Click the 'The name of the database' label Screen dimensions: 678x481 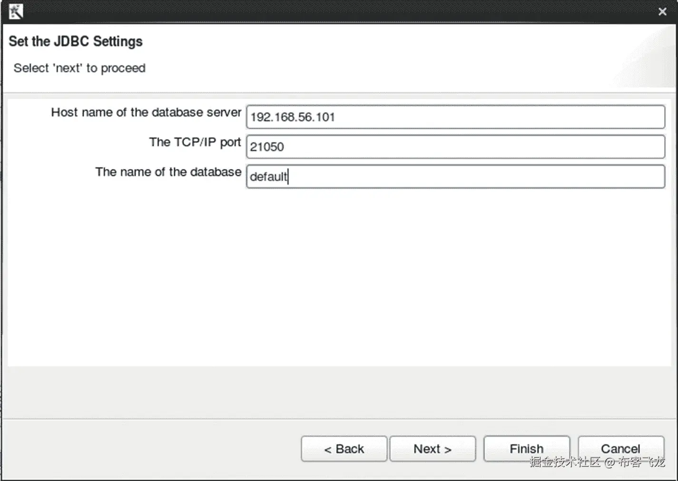coord(168,172)
